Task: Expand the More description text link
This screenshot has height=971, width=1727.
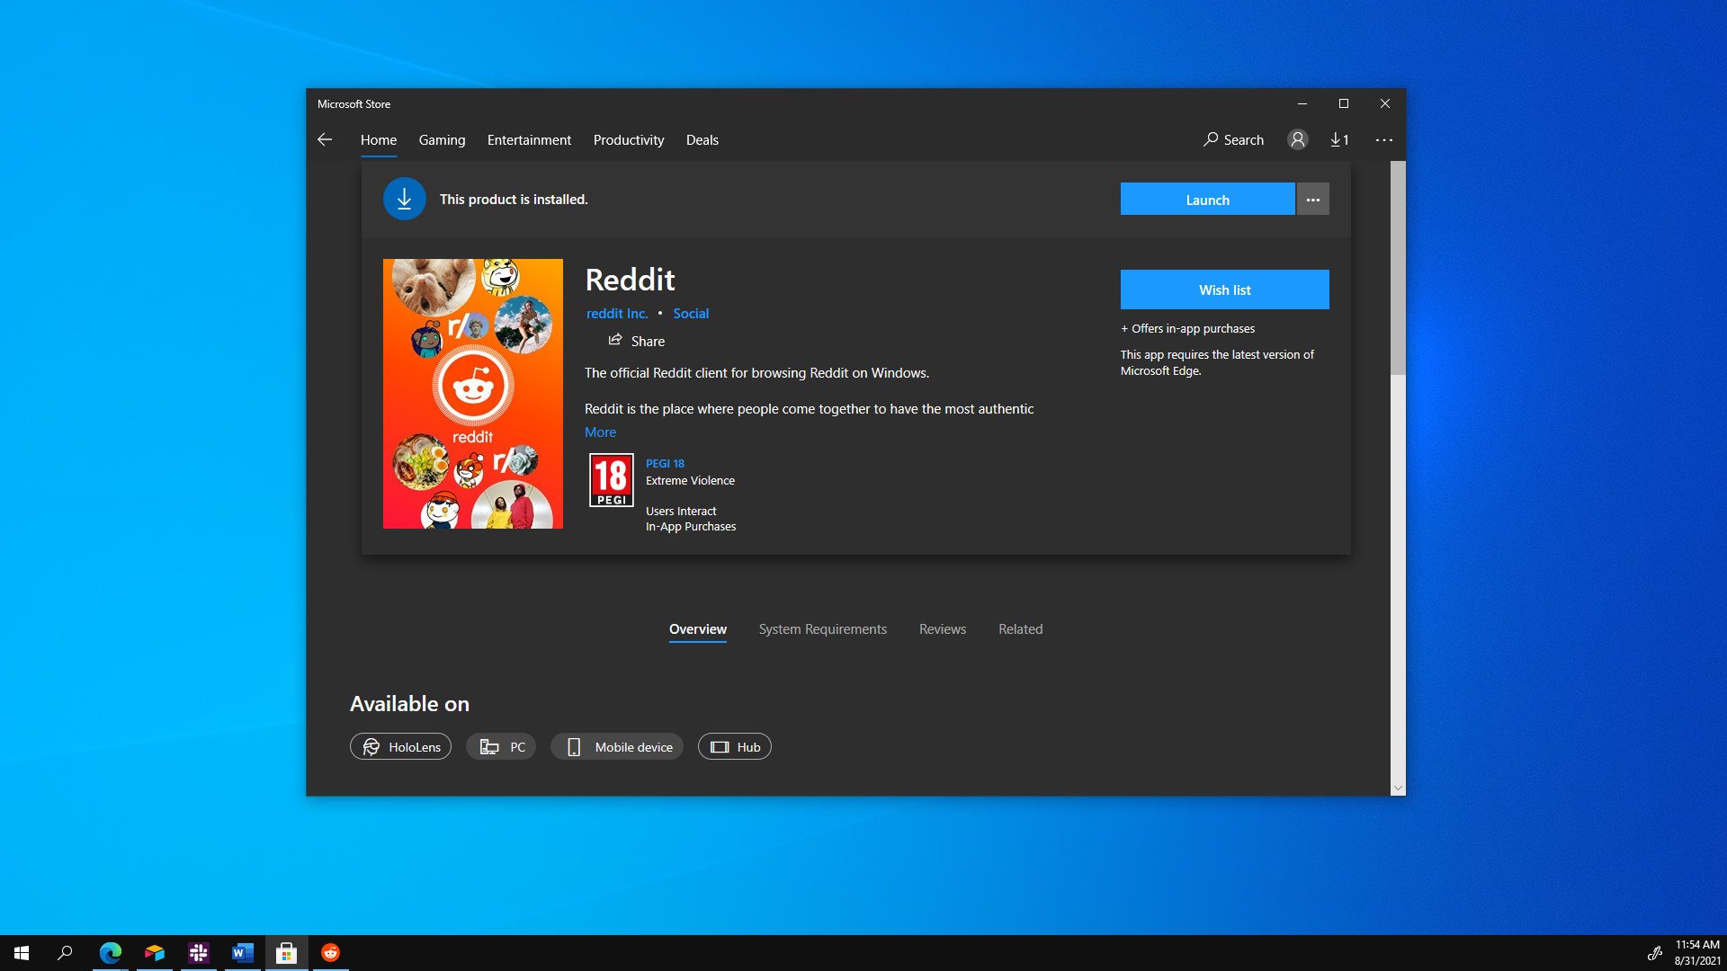Action: tap(600, 432)
